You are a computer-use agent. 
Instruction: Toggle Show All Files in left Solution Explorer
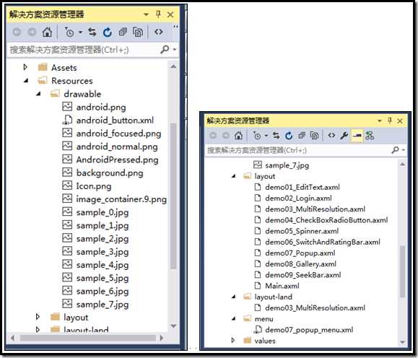tap(138, 32)
